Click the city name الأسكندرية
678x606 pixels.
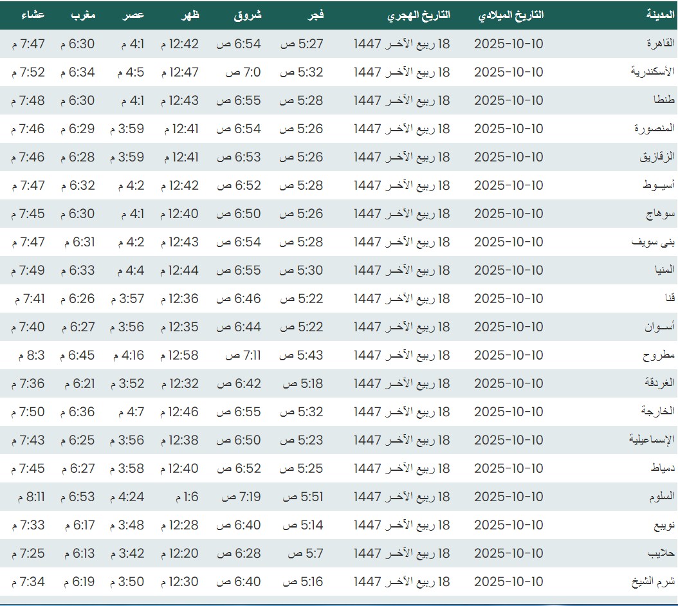[653, 72]
